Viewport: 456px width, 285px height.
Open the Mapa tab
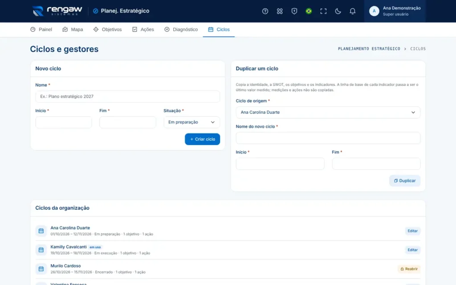73,29
